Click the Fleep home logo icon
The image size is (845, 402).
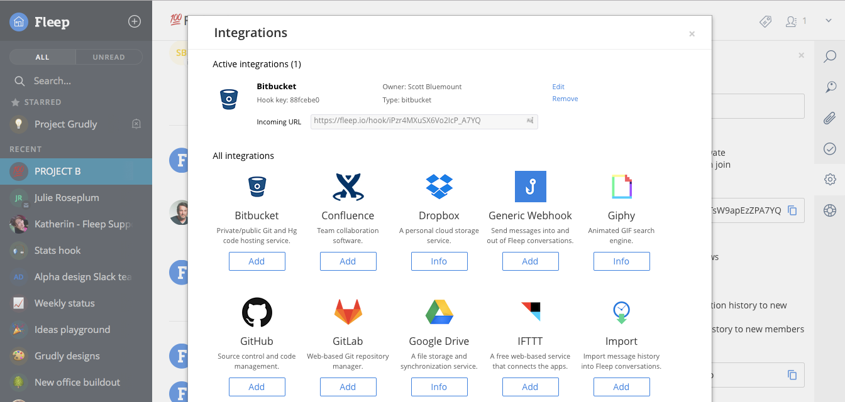[x=19, y=22]
